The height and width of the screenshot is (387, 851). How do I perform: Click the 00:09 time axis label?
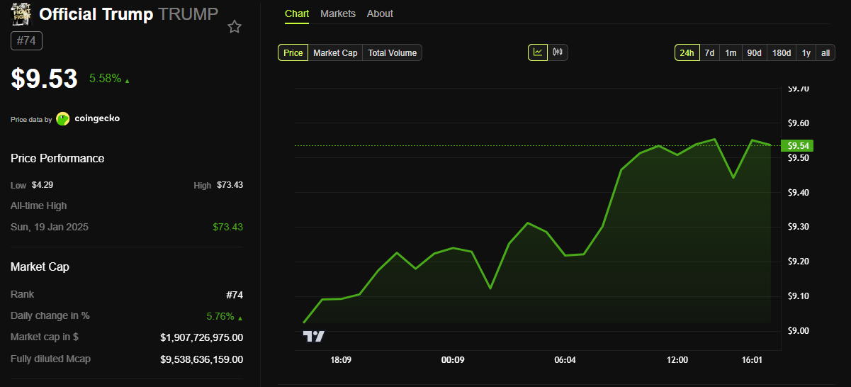(453, 360)
